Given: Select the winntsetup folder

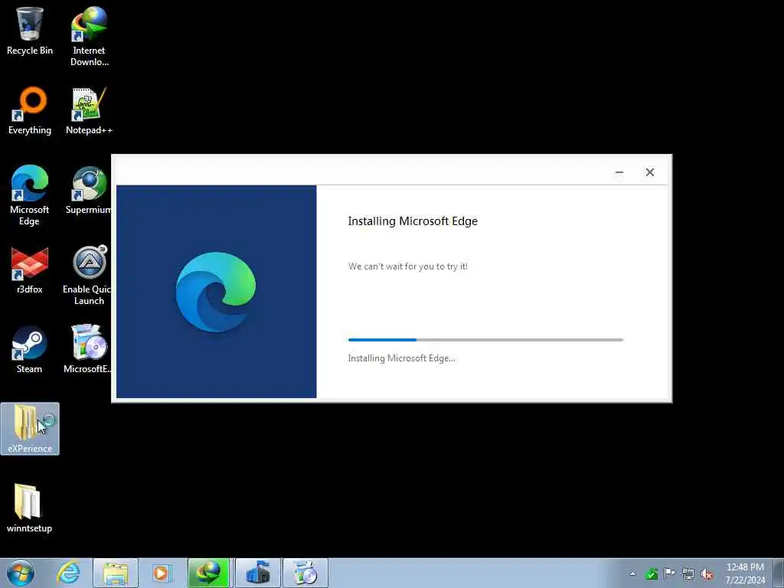Looking at the screenshot, I should tap(29, 508).
